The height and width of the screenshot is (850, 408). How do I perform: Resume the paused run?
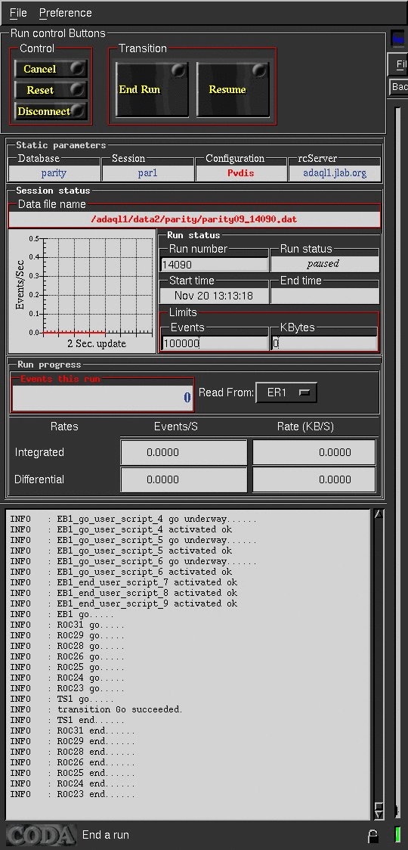click(233, 89)
